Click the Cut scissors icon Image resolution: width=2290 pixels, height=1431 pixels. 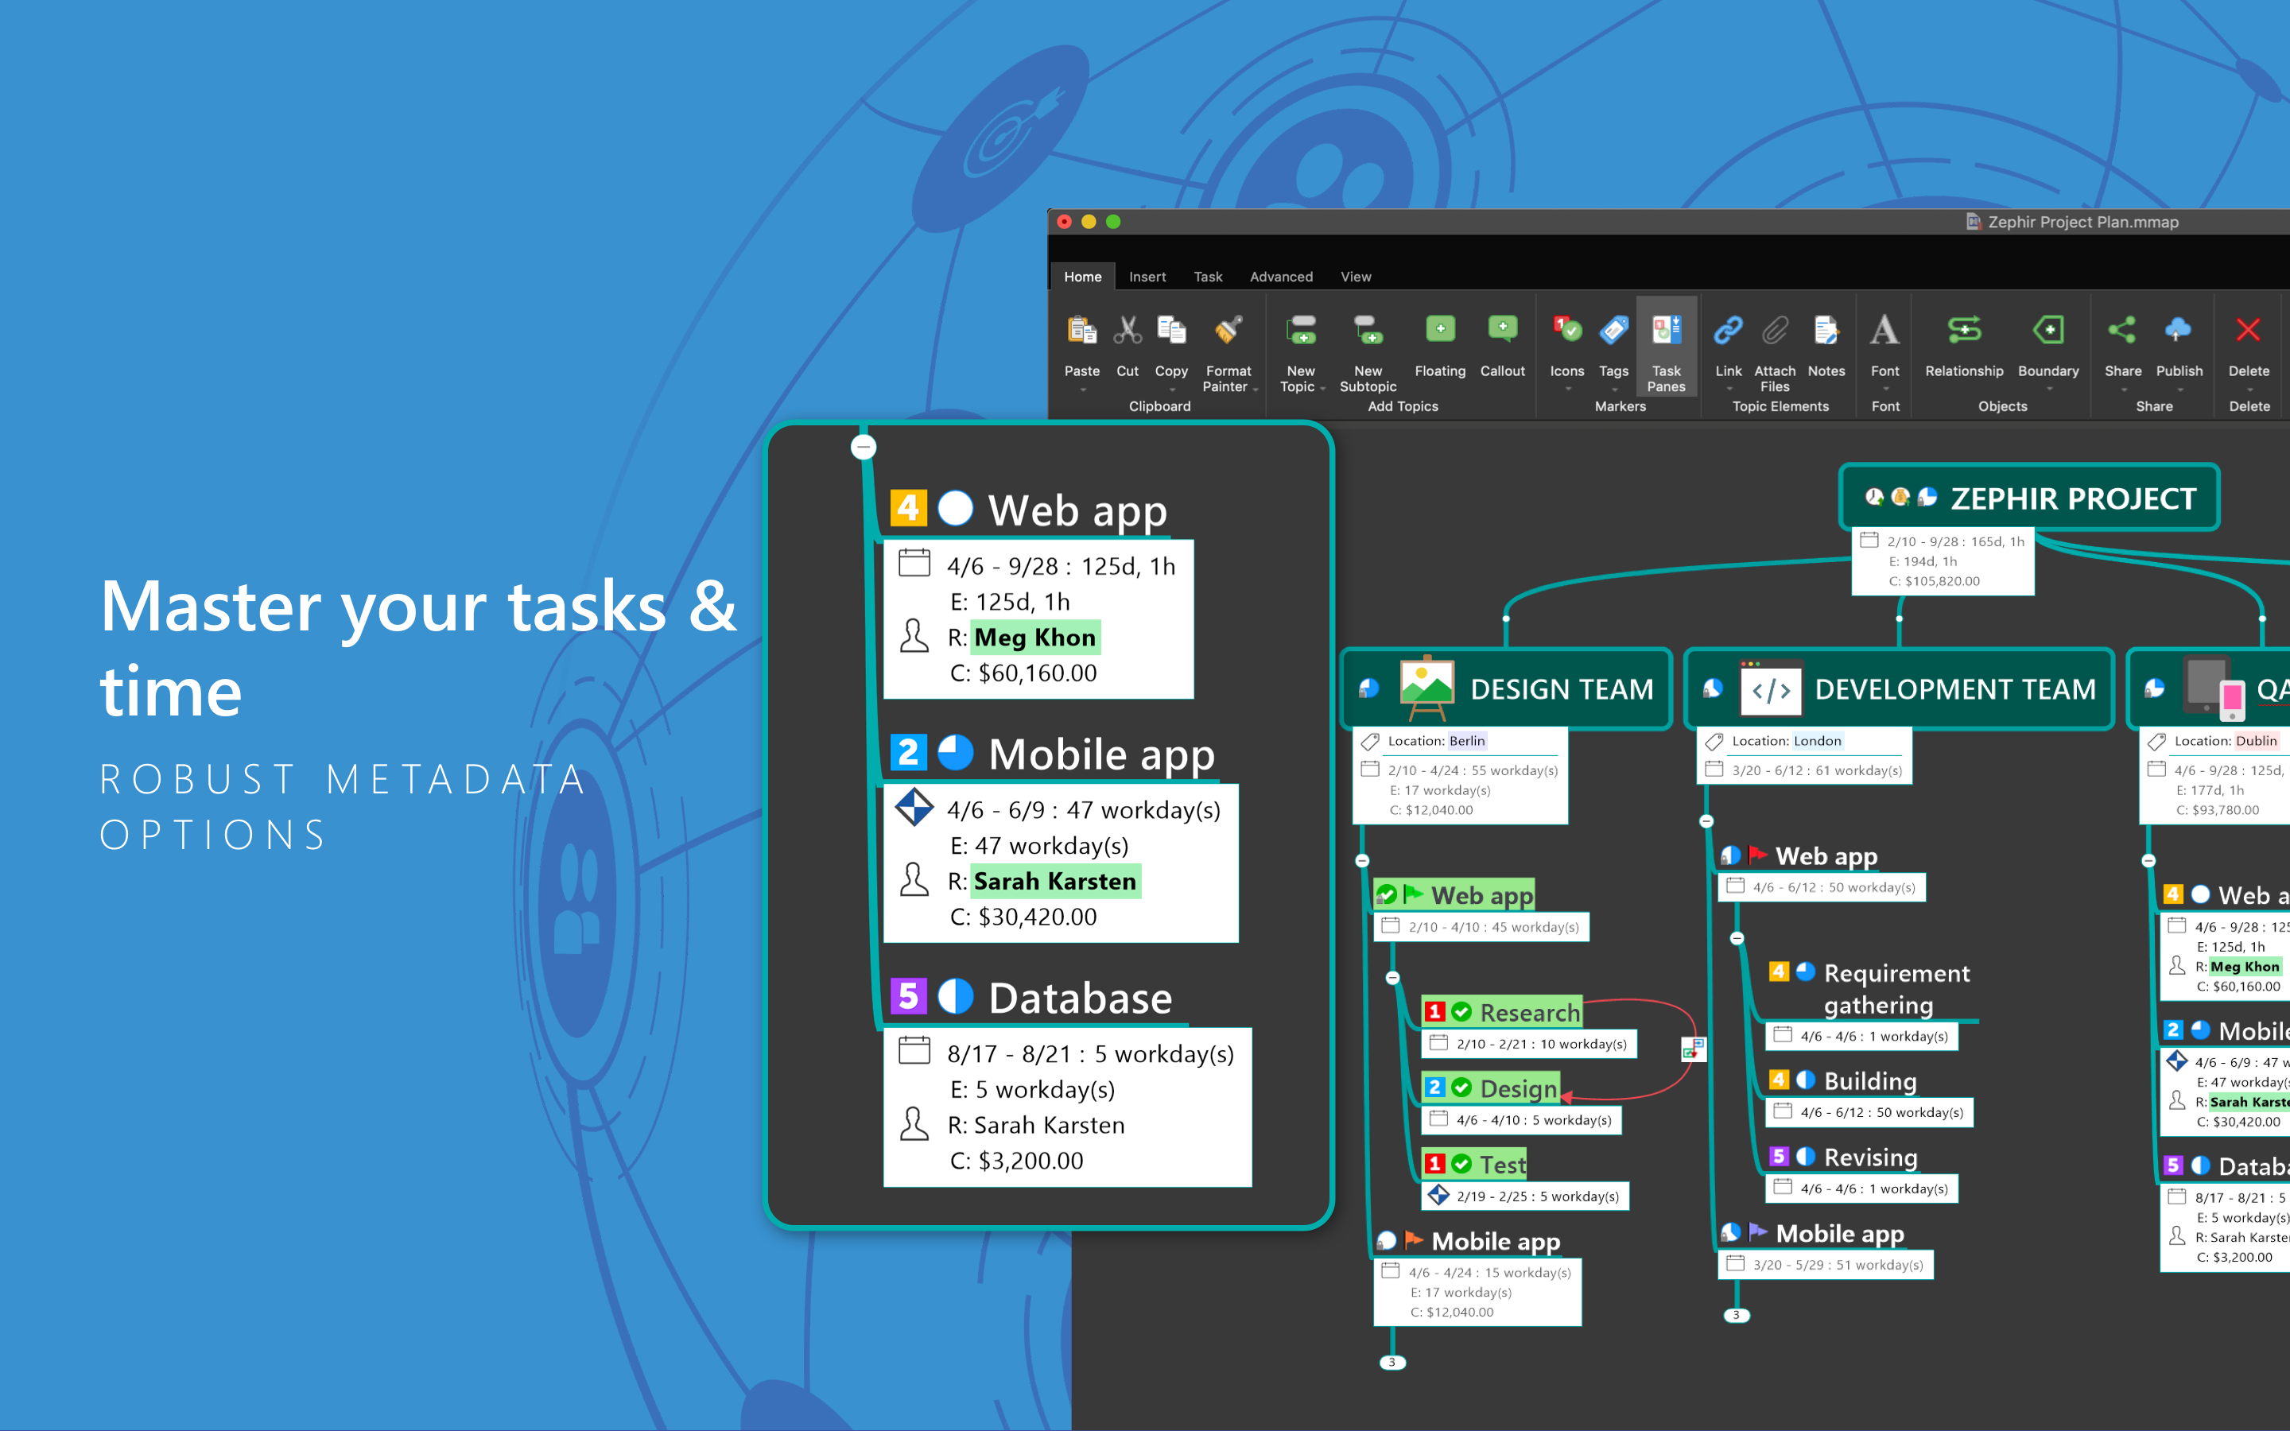1127,330
